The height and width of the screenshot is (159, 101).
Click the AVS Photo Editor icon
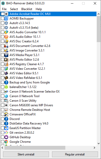coord(6,60)
